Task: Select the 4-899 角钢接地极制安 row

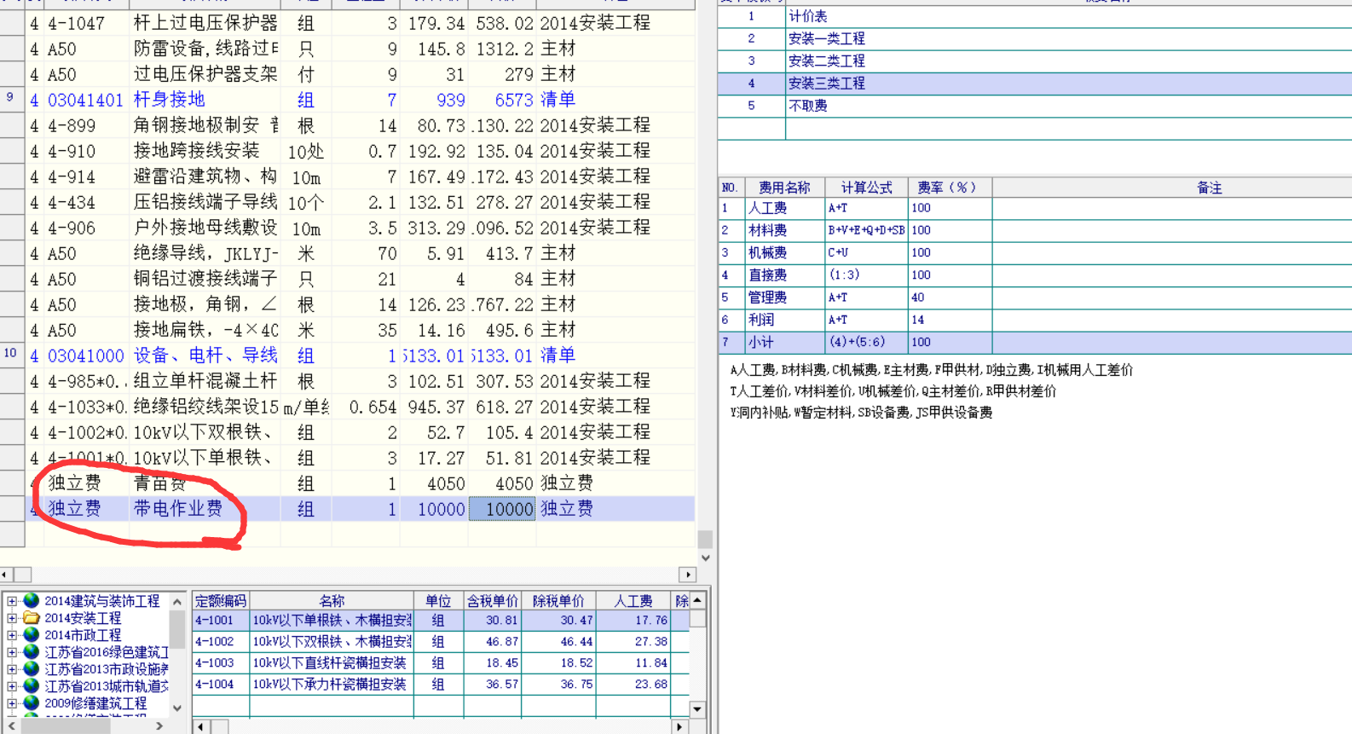Action: click(x=360, y=125)
